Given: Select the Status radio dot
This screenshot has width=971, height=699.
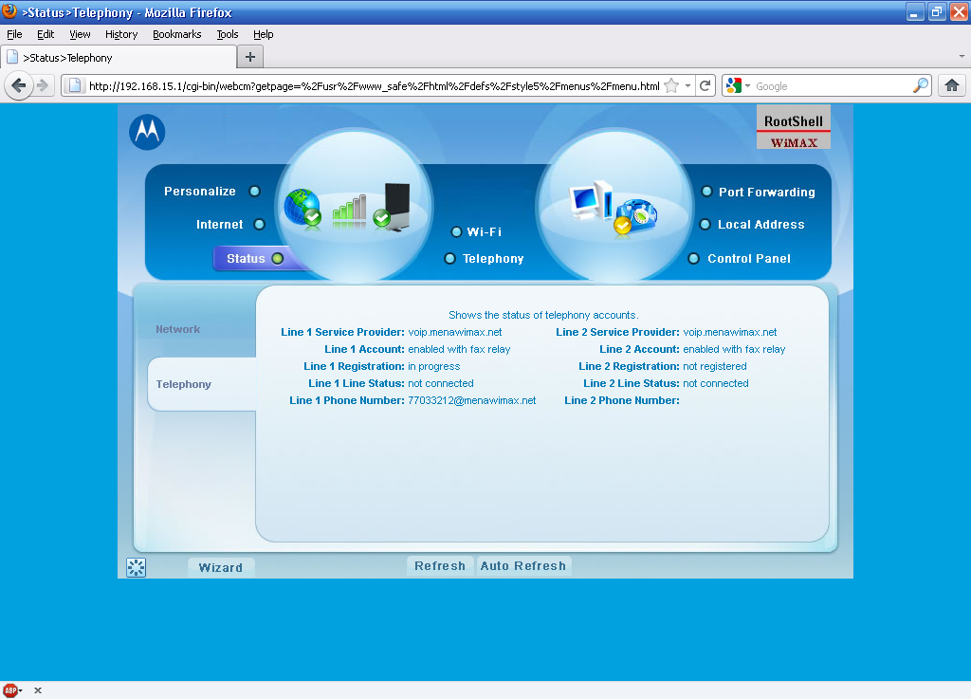Looking at the screenshot, I should 278,258.
